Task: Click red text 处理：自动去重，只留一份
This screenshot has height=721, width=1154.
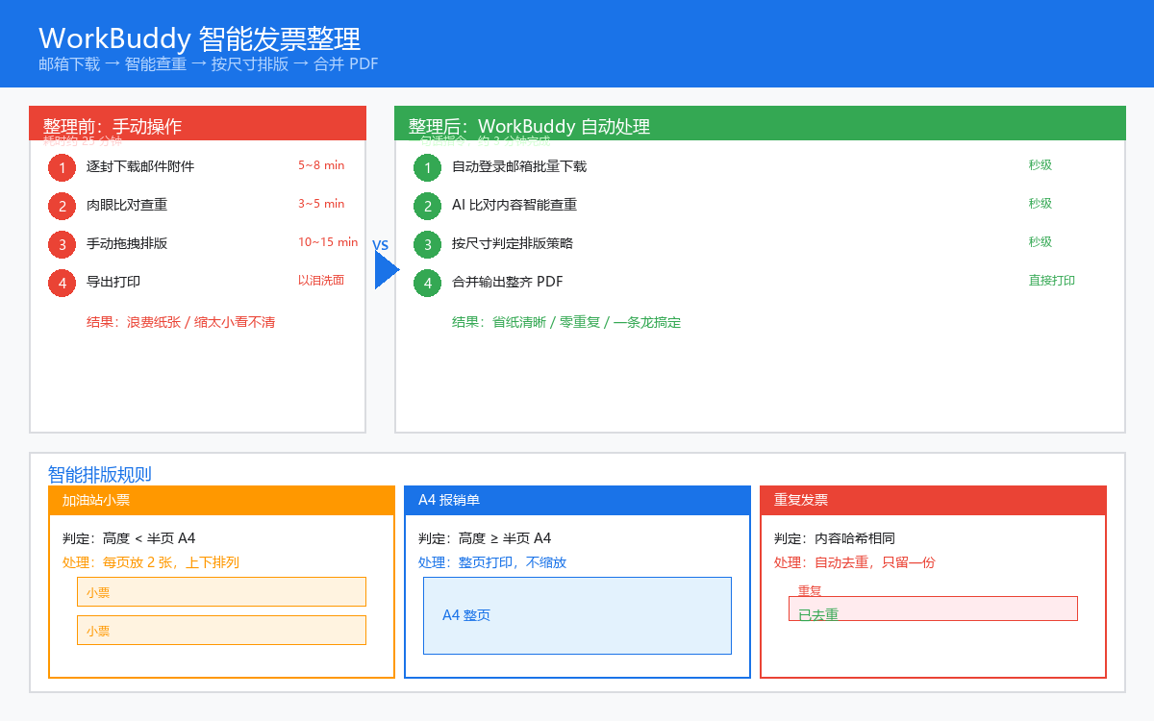Action: click(x=855, y=562)
